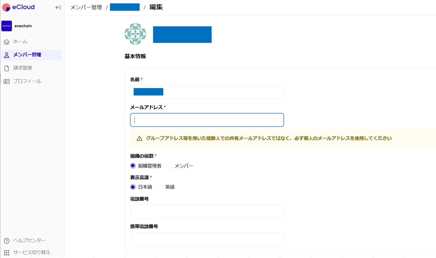This screenshot has height=258, width=436.
Task: Select the メンバー role radio button
Action: (169, 166)
